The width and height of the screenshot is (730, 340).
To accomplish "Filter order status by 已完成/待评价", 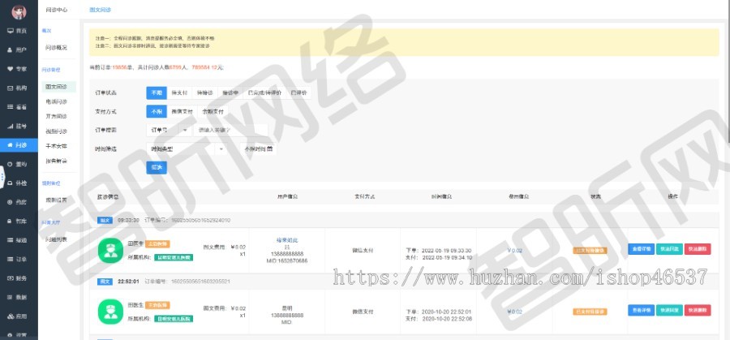I will (x=264, y=93).
